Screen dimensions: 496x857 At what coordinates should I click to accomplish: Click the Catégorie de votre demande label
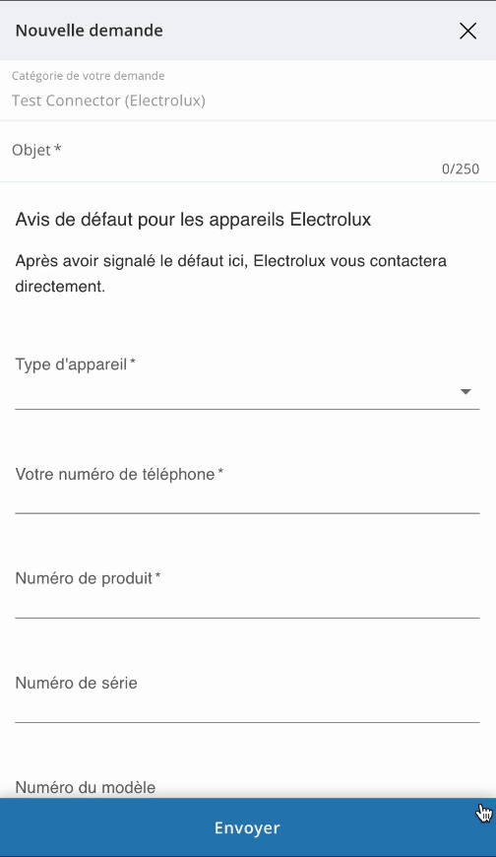click(x=88, y=76)
